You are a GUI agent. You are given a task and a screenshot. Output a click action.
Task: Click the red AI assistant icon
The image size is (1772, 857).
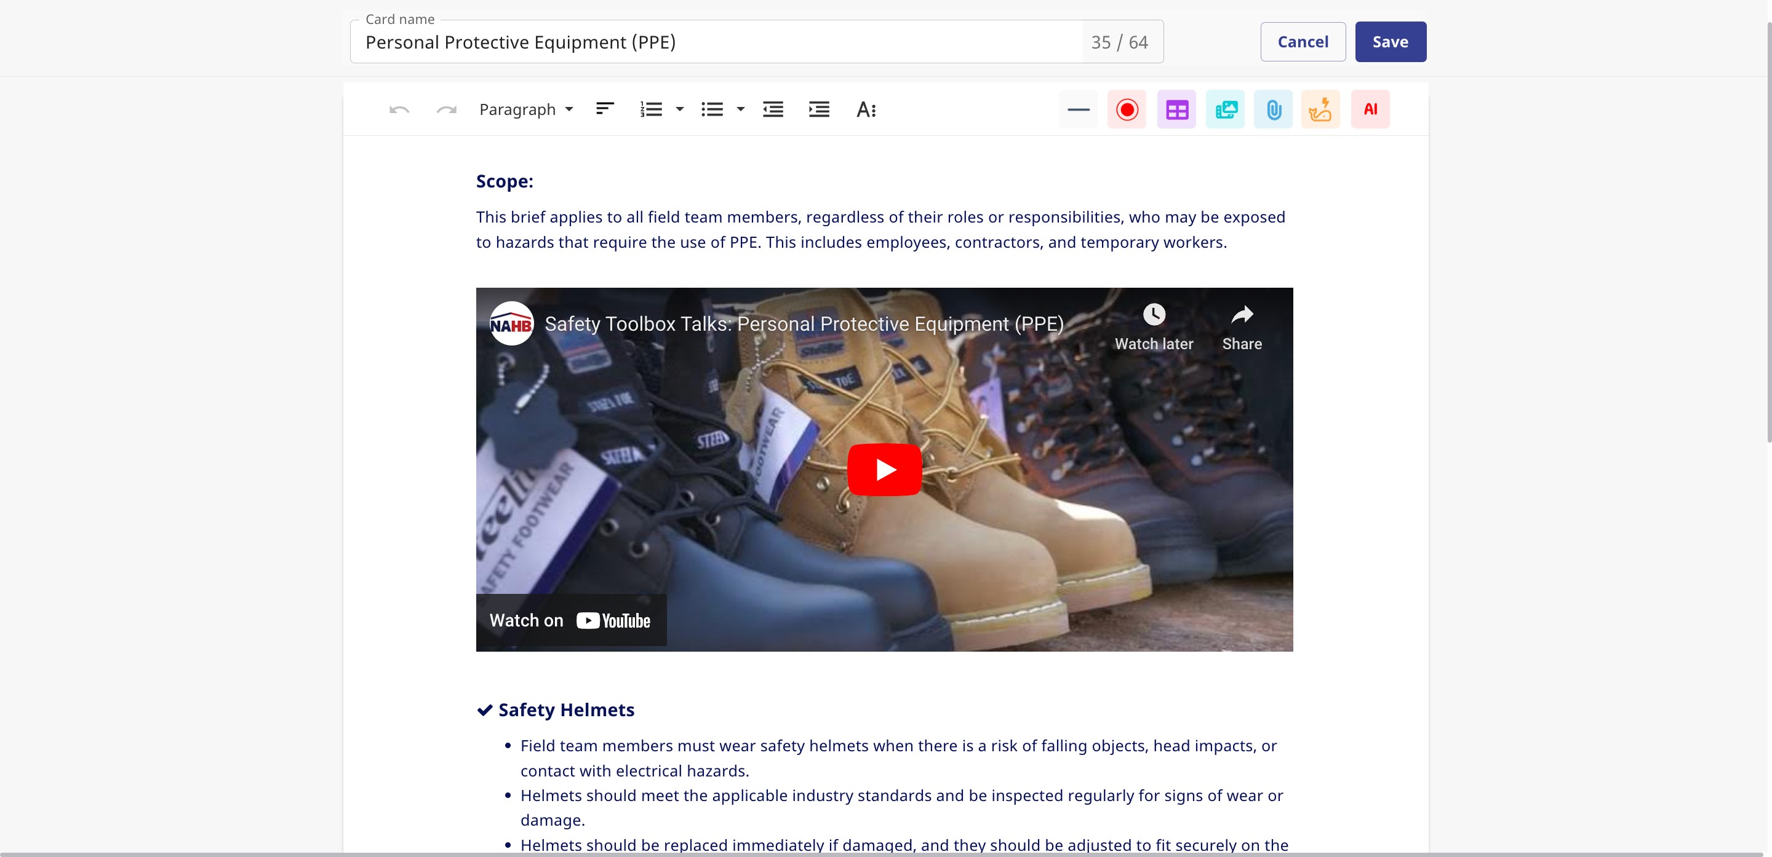point(1370,109)
